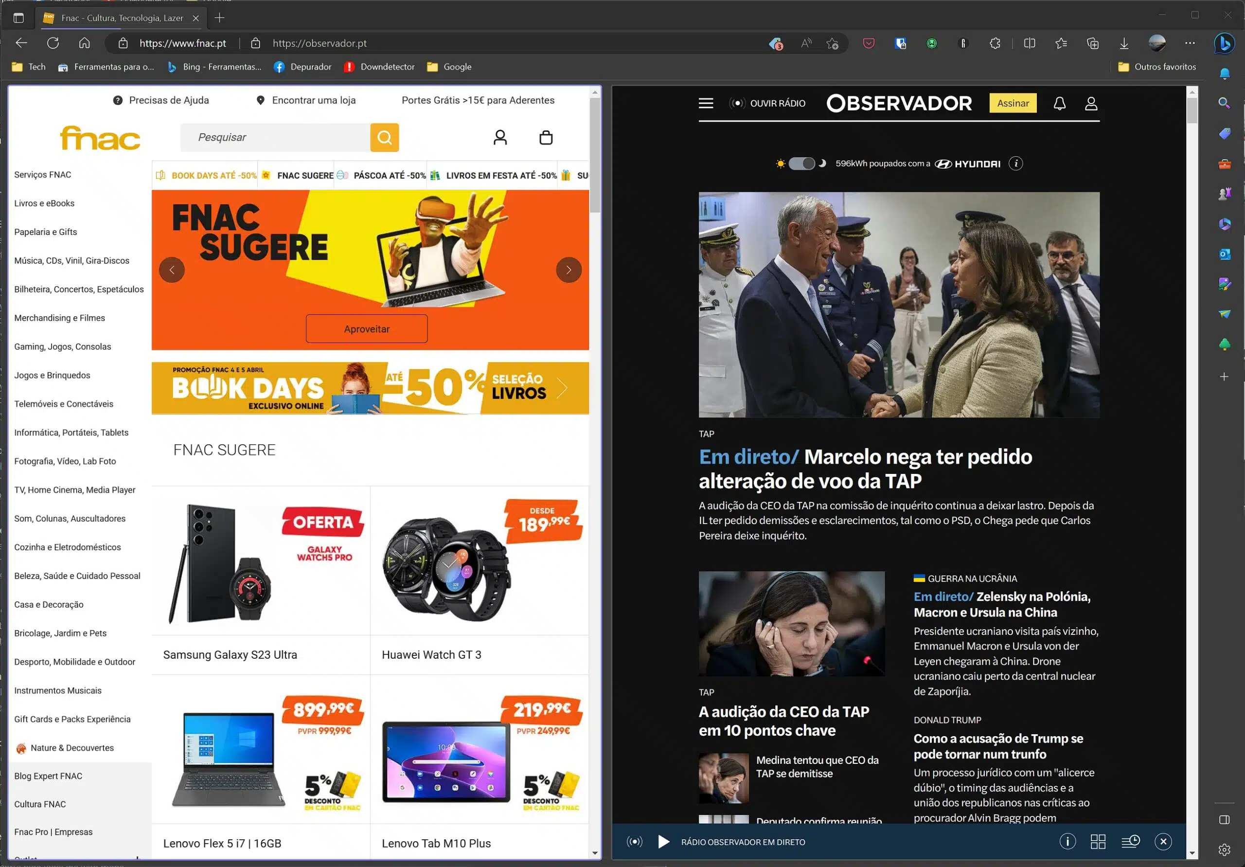Open Informática, Portáteis, Tablets category
The width and height of the screenshot is (1245, 867).
pyautogui.click(x=71, y=433)
